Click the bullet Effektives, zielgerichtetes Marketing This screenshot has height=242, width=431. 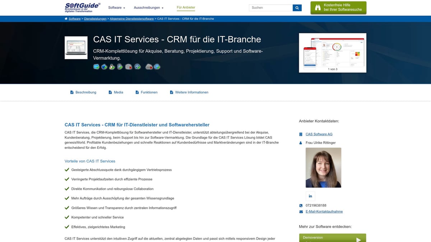pyautogui.click(x=98, y=227)
